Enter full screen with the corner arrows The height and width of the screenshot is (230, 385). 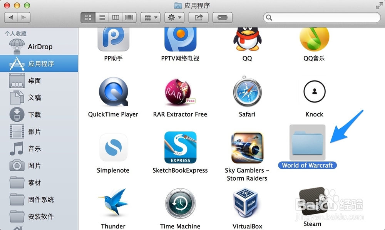(x=379, y=6)
